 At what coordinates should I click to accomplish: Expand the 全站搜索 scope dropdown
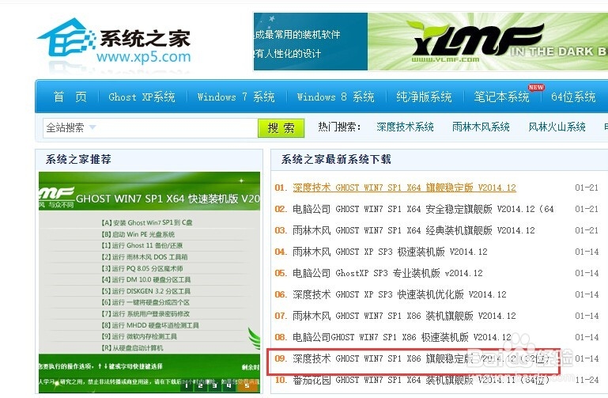(x=70, y=127)
